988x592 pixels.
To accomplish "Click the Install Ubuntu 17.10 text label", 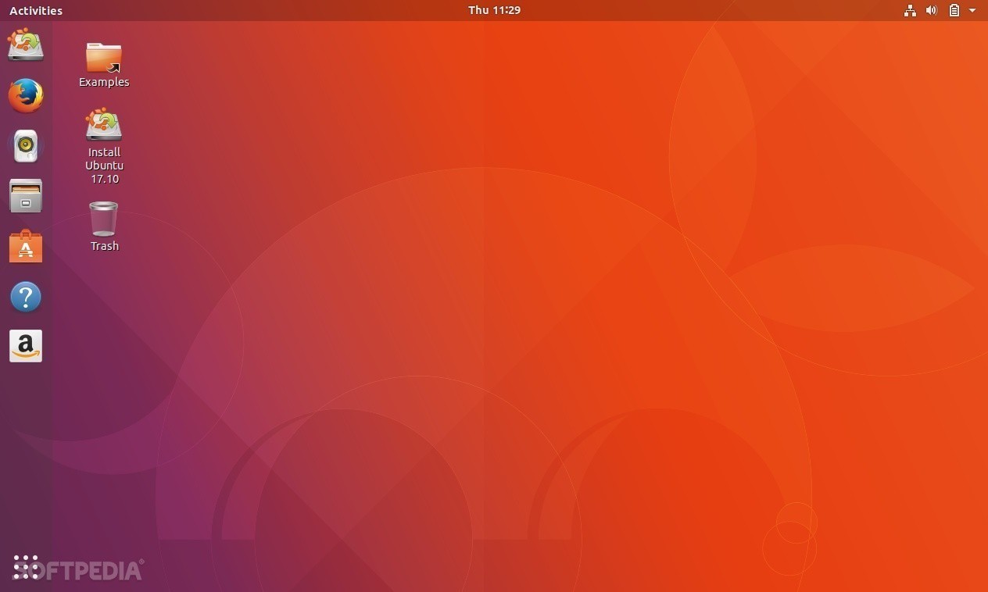I will [104, 165].
